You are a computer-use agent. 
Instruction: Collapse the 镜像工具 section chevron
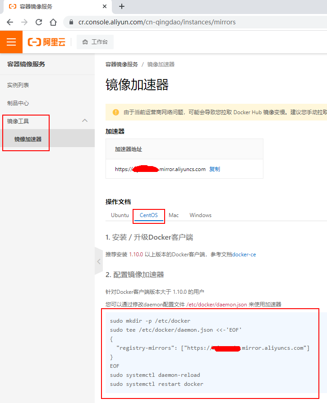coord(85,120)
